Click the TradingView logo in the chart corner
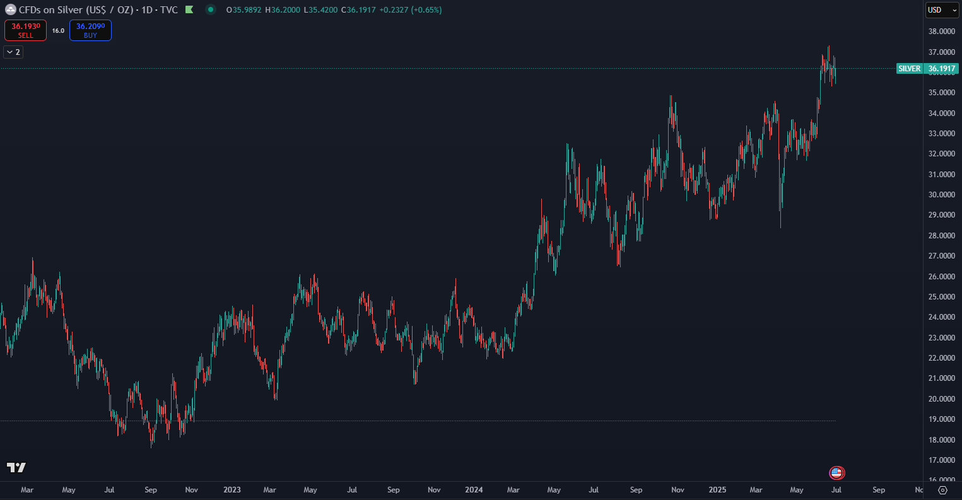 pos(16,467)
